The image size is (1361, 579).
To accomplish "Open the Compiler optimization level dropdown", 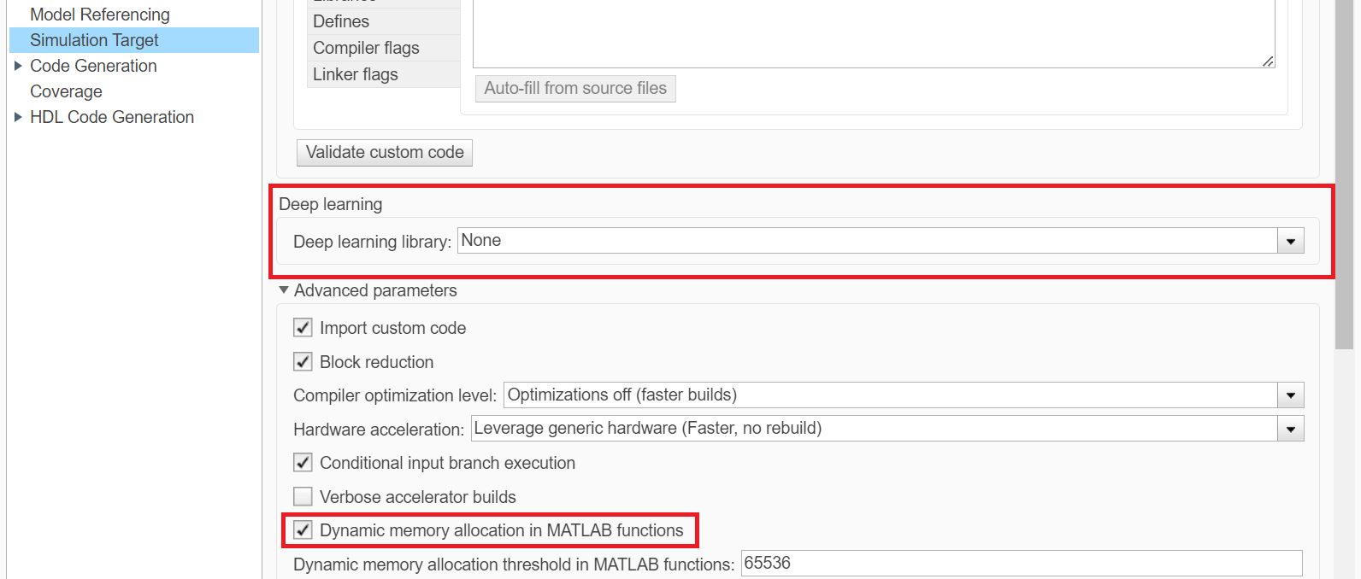I will pyautogui.click(x=1290, y=395).
